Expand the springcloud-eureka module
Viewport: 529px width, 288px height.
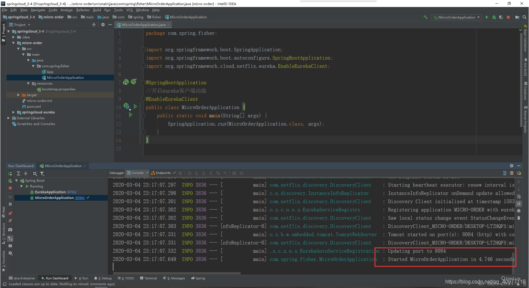pos(14,112)
